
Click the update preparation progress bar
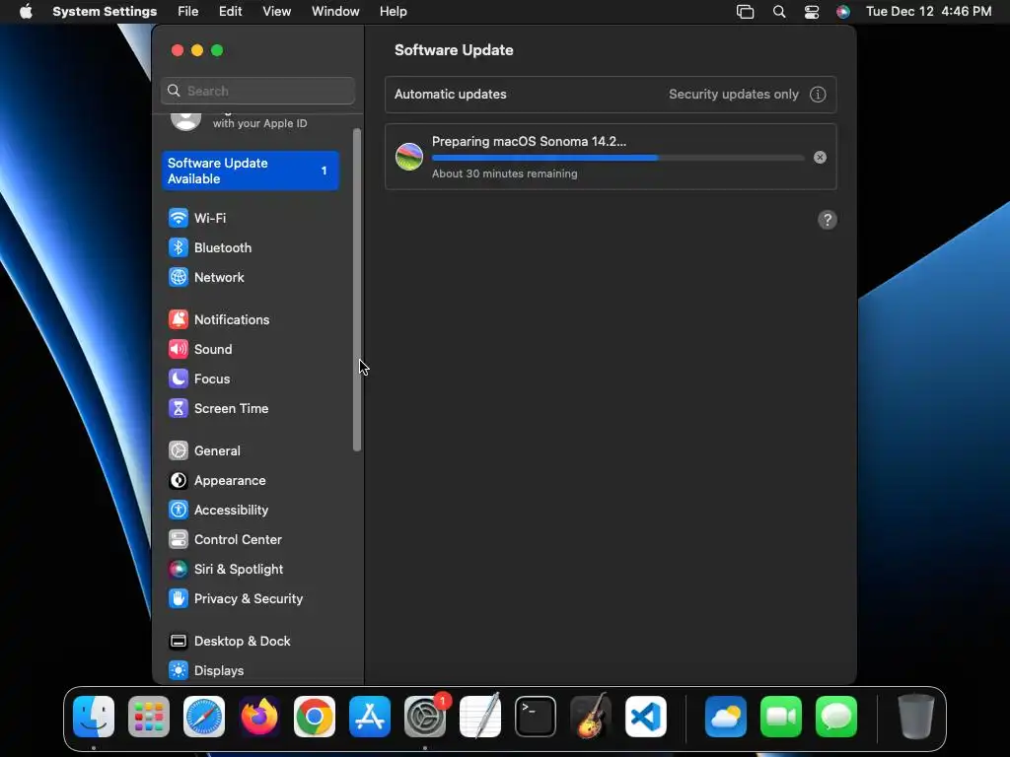617,158
